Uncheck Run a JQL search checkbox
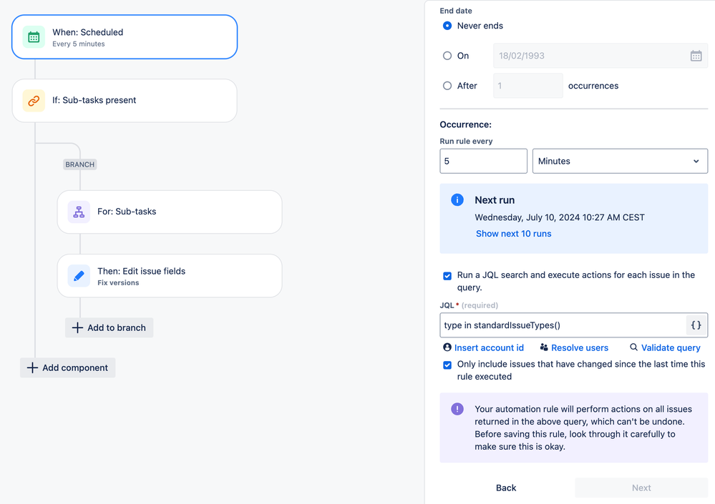 pos(447,275)
